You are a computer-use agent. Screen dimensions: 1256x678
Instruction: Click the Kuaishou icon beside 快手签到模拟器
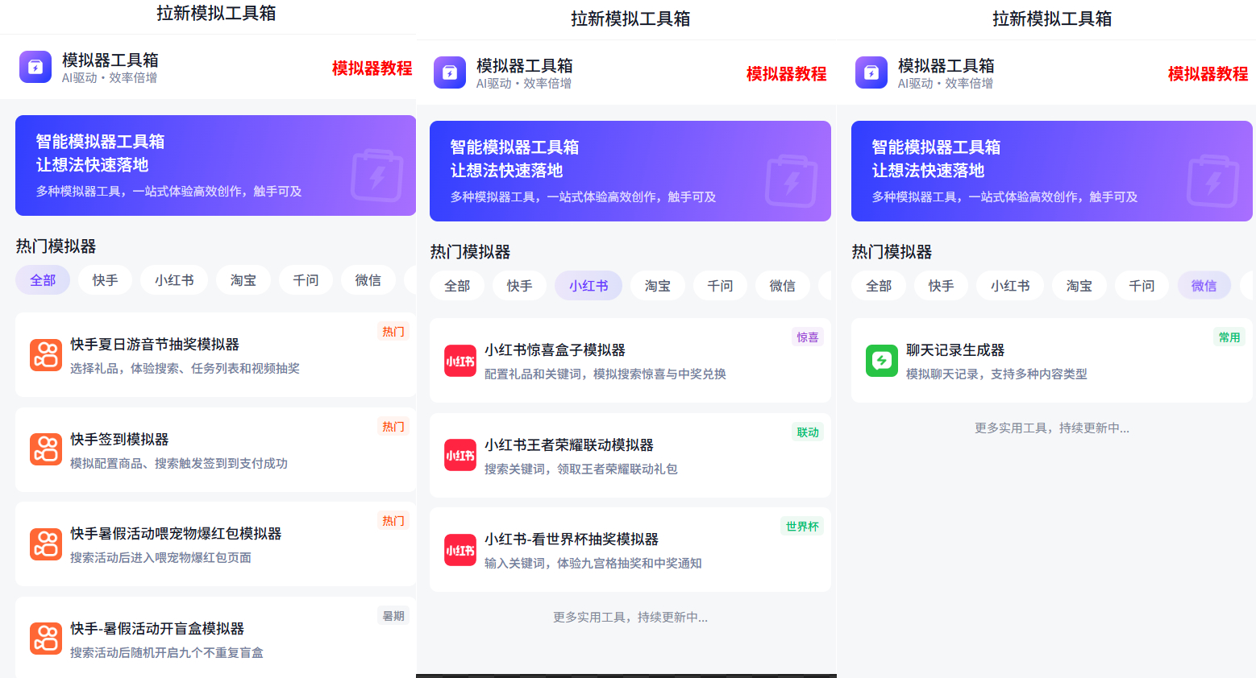coord(46,450)
